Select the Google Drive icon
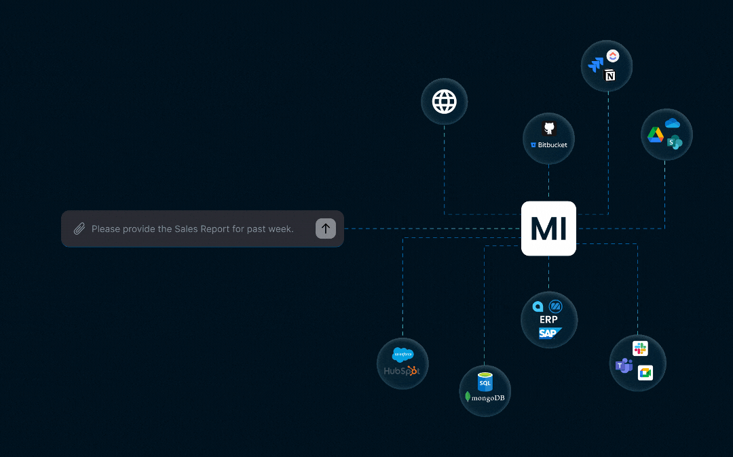The width and height of the screenshot is (733, 457). 656,135
